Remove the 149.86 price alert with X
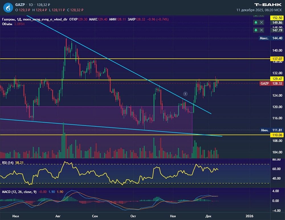The height and width of the screenshot is (220, 285). pyautogui.click(x=261, y=22)
